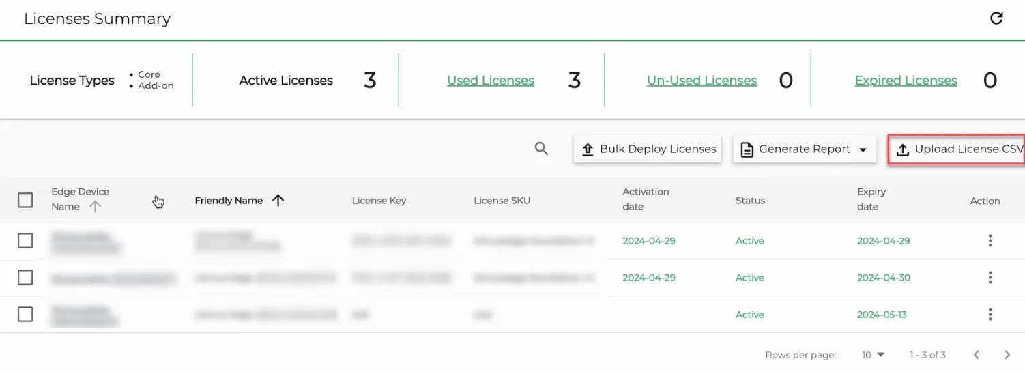Click Status column header
The image size is (1025, 374).
[750, 201]
